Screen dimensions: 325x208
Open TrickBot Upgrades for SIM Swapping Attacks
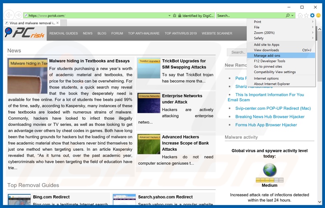click(184, 64)
